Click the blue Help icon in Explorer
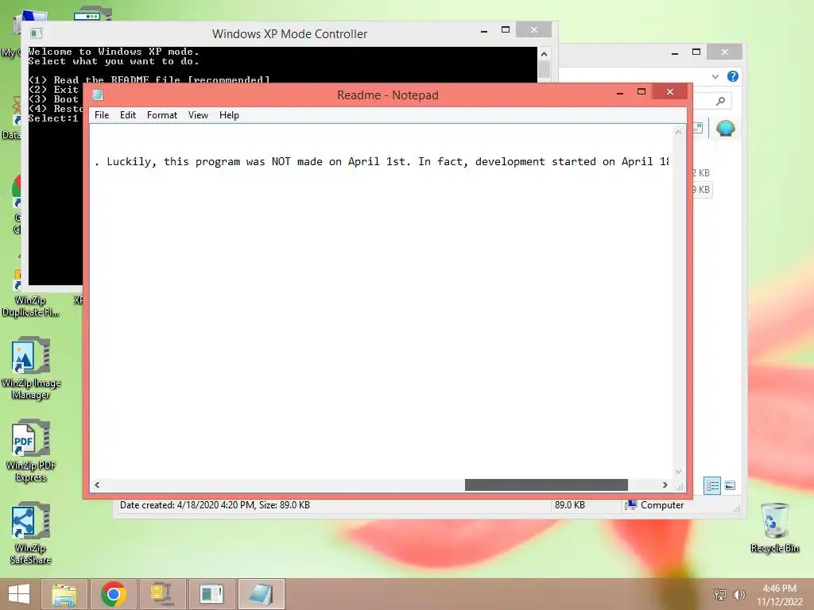The width and height of the screenshot is (814, 610). tap(733, 76)
